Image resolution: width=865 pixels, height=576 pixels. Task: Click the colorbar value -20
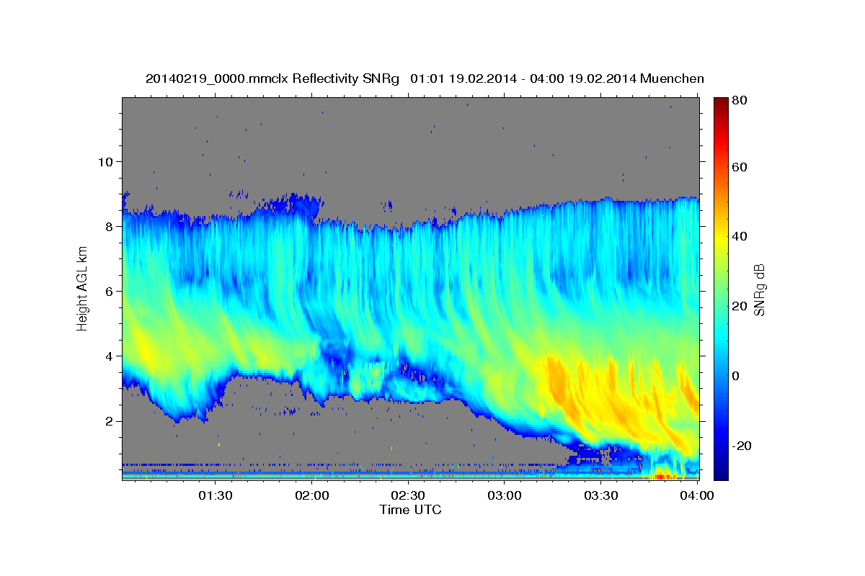[x=743, y=446]
